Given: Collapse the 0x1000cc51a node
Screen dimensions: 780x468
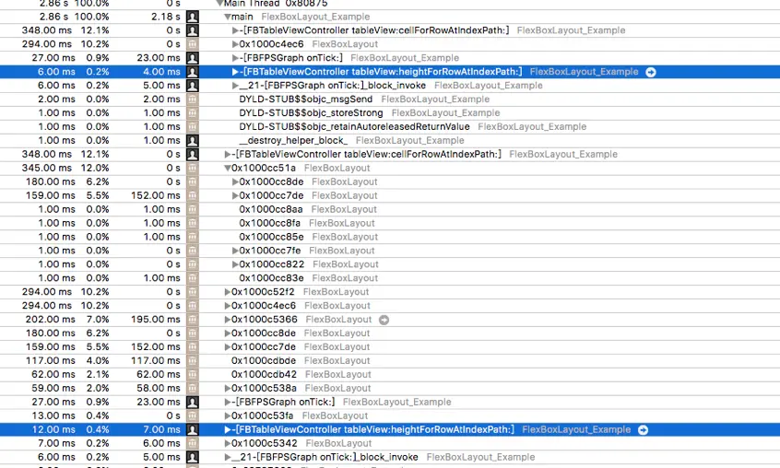Looking at the screenshot, I should (228, 169).
